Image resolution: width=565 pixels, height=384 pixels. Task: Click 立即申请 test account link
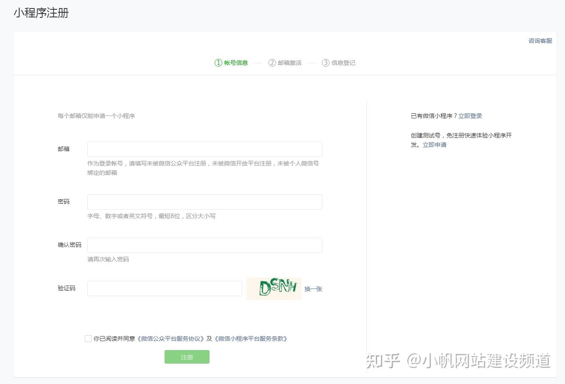click(x=435, y=145)
